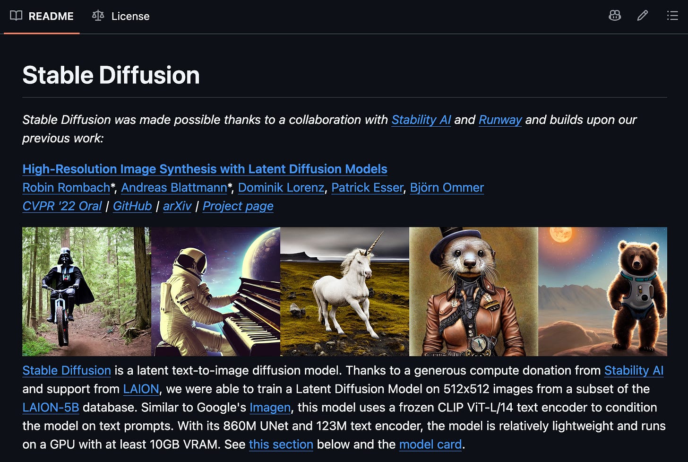Screen dimensions: 688x462
Task: Open the LAION-5B database link
Action: [x=51, y=408]
